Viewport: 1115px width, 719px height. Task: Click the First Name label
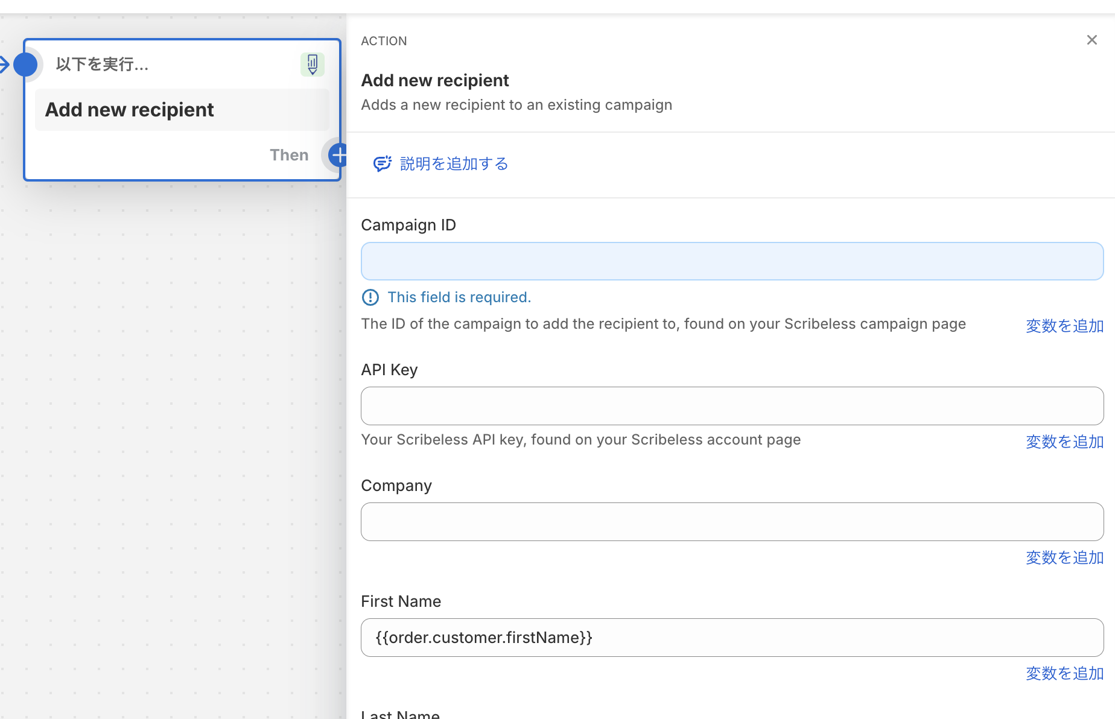[401, 601]
